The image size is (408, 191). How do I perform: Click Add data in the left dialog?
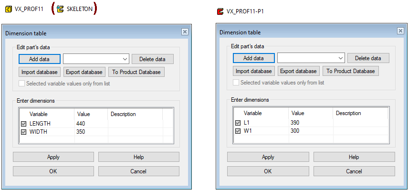[x=40, y=59]
